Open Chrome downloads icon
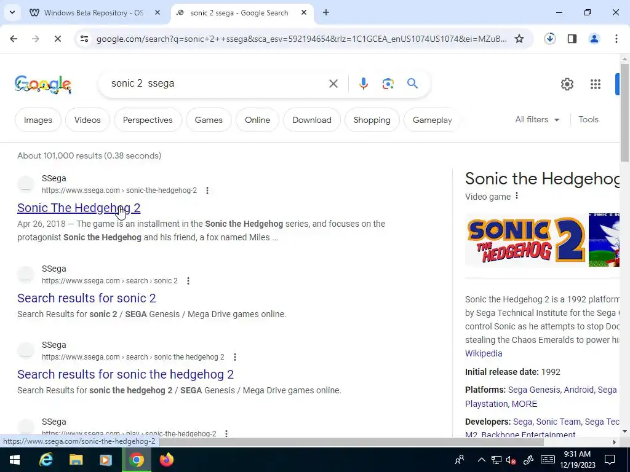Viewport: 630px width, 472px height. click(x=549, y=39)
